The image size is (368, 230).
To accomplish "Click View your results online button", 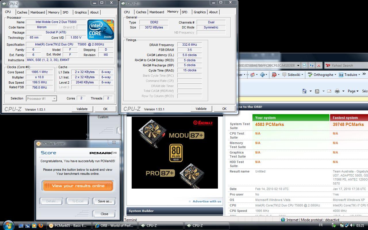I will (78, 186).
